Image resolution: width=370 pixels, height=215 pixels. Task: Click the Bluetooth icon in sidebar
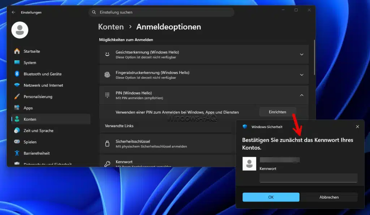[x=17, y=74]
